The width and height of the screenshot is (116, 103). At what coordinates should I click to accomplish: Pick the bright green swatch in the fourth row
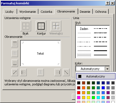click(93, 98)
